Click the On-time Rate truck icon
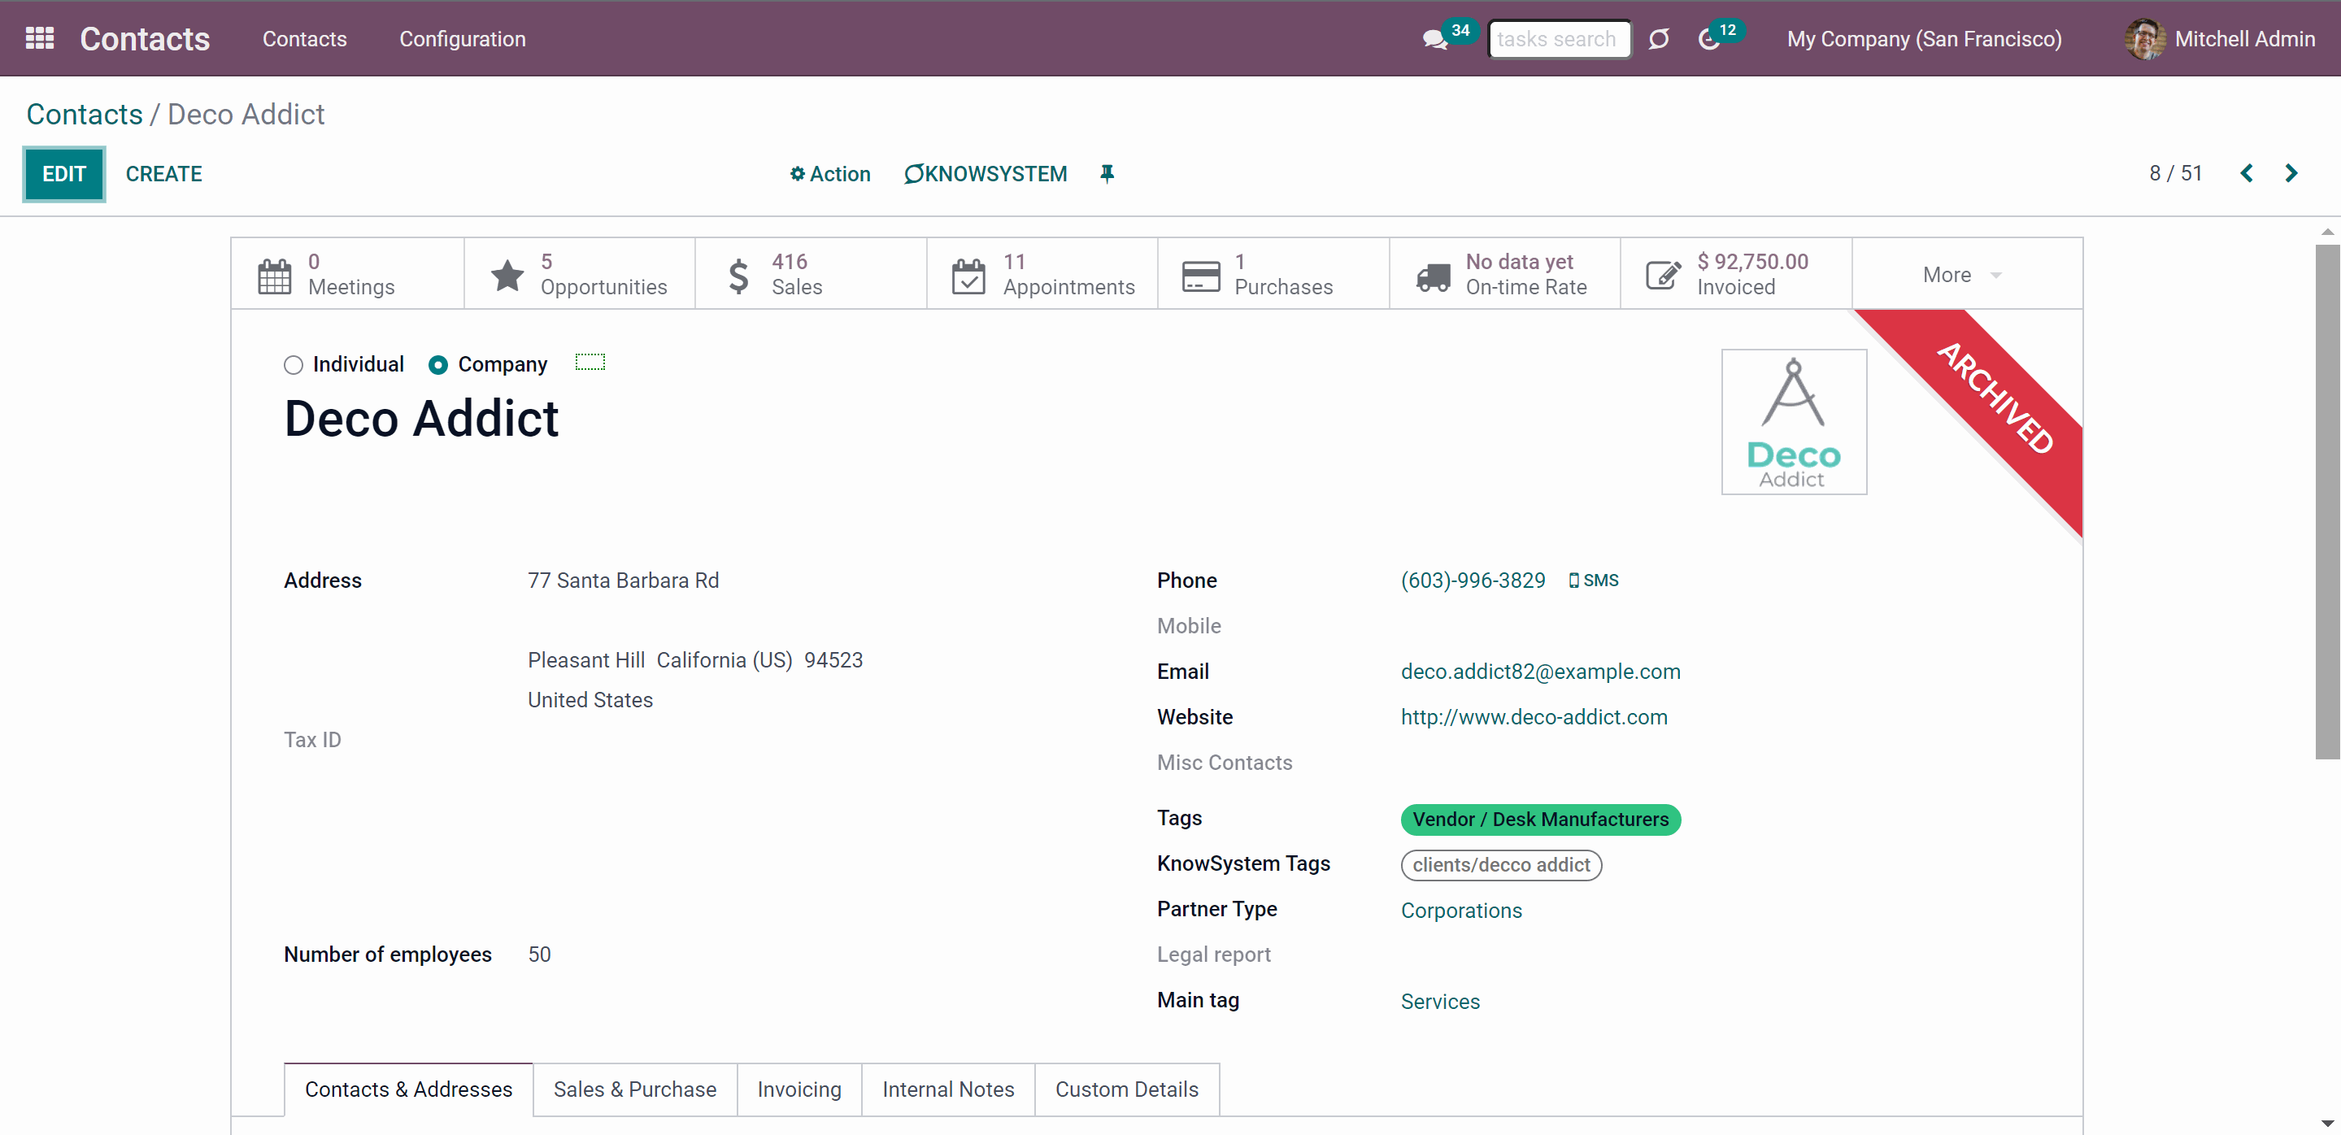The image size is (2341, 1135). point(1433,276)
